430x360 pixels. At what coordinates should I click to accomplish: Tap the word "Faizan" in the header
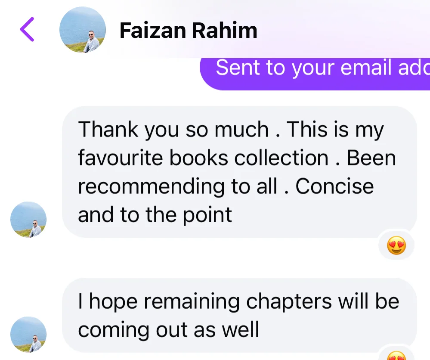pos(152,30)
